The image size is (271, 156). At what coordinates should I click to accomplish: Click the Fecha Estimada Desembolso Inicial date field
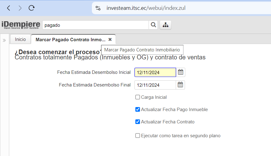[x=155, y=72]
